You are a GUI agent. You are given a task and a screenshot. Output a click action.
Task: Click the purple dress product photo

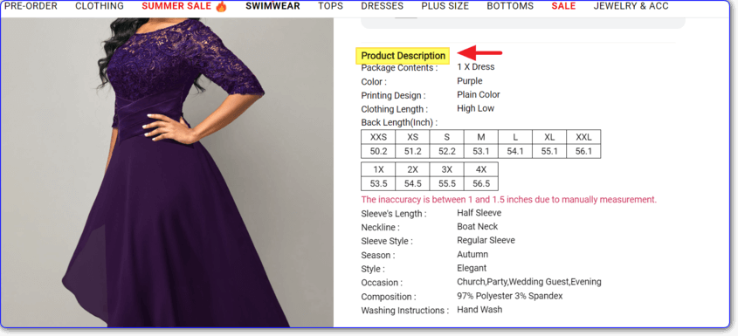point(167,172)
